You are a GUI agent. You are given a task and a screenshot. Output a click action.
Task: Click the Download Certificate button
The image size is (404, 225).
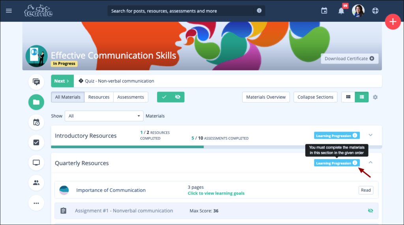pos(349,59)
